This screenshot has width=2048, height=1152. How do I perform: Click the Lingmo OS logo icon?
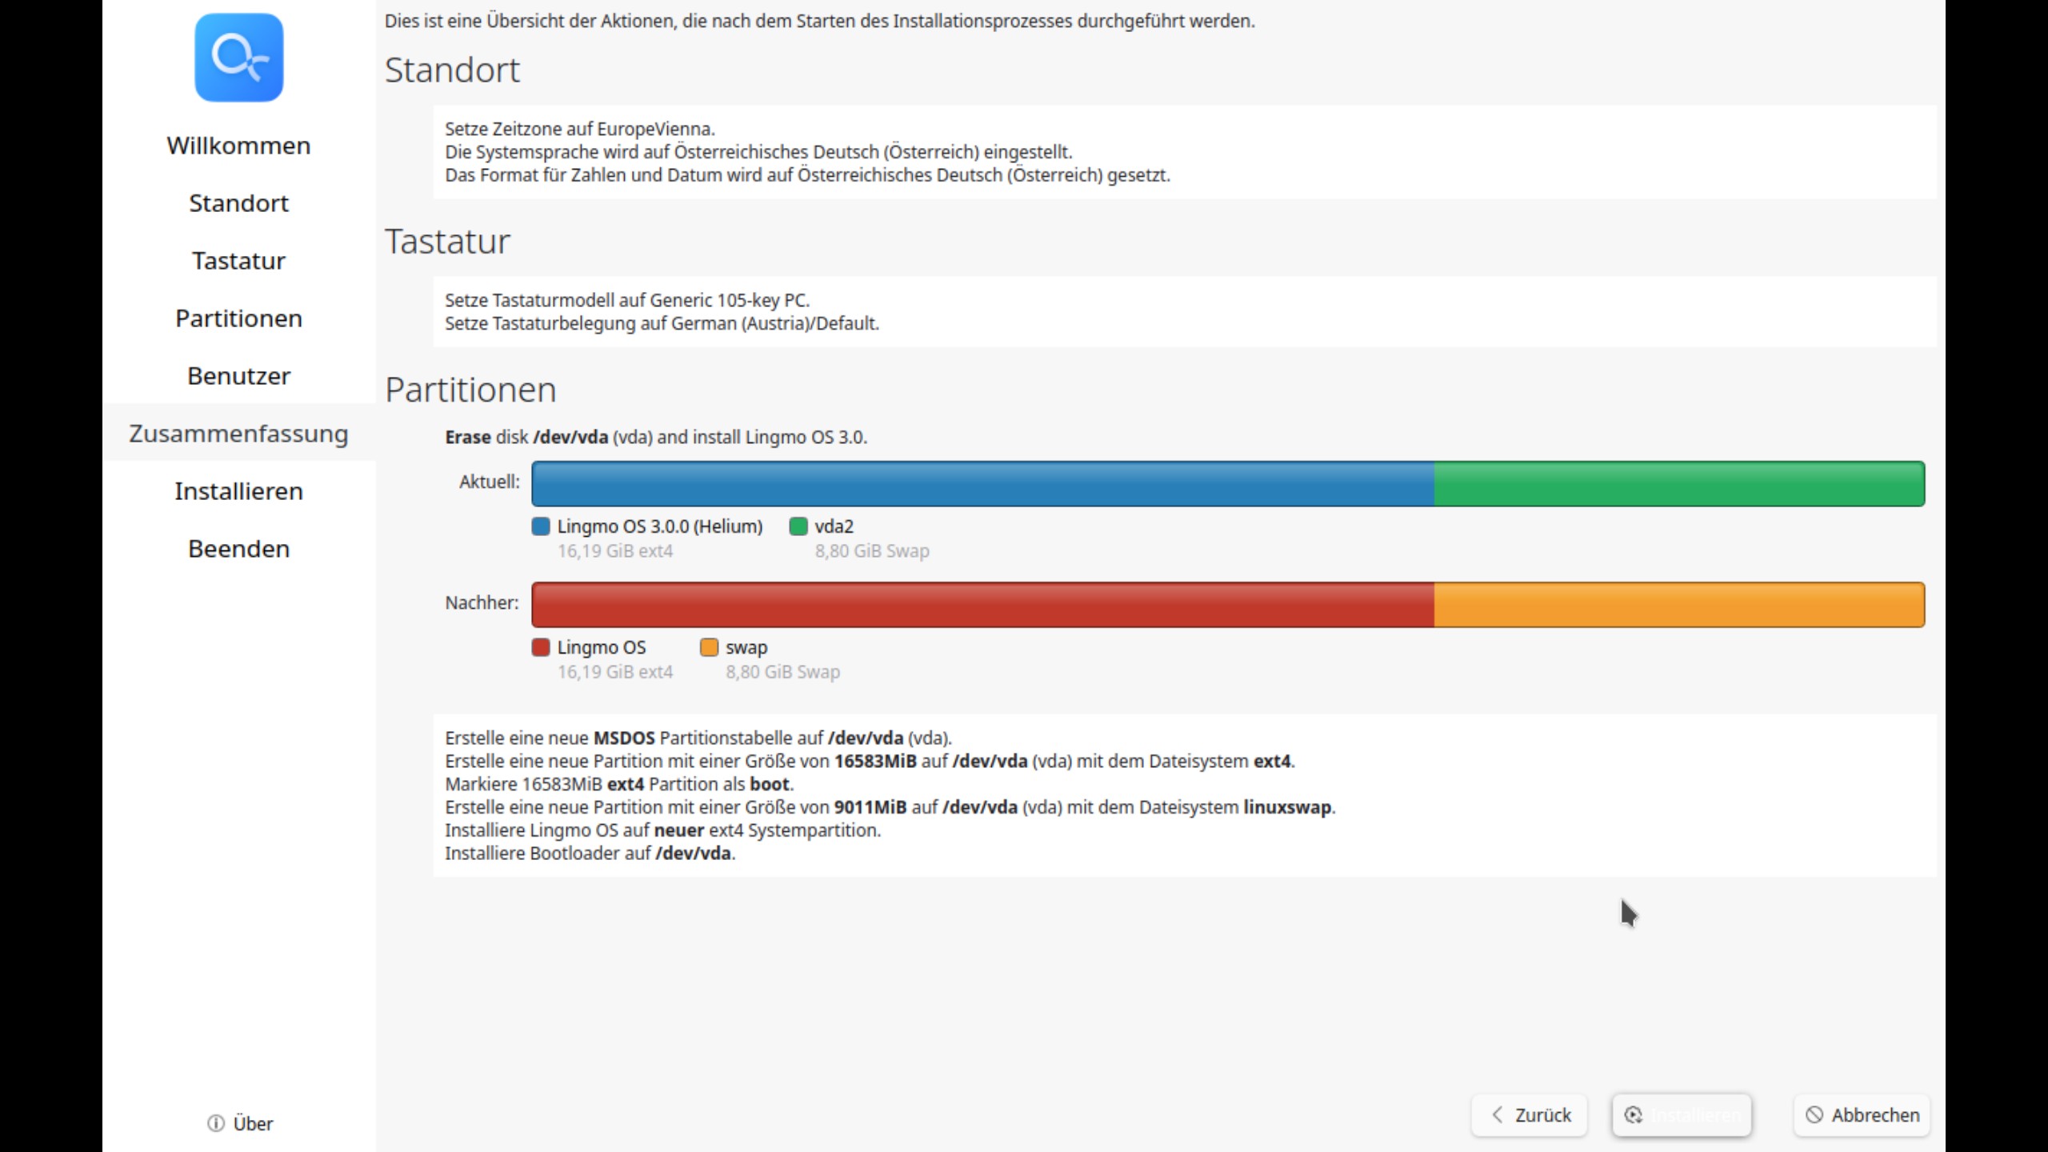(238, 58)
